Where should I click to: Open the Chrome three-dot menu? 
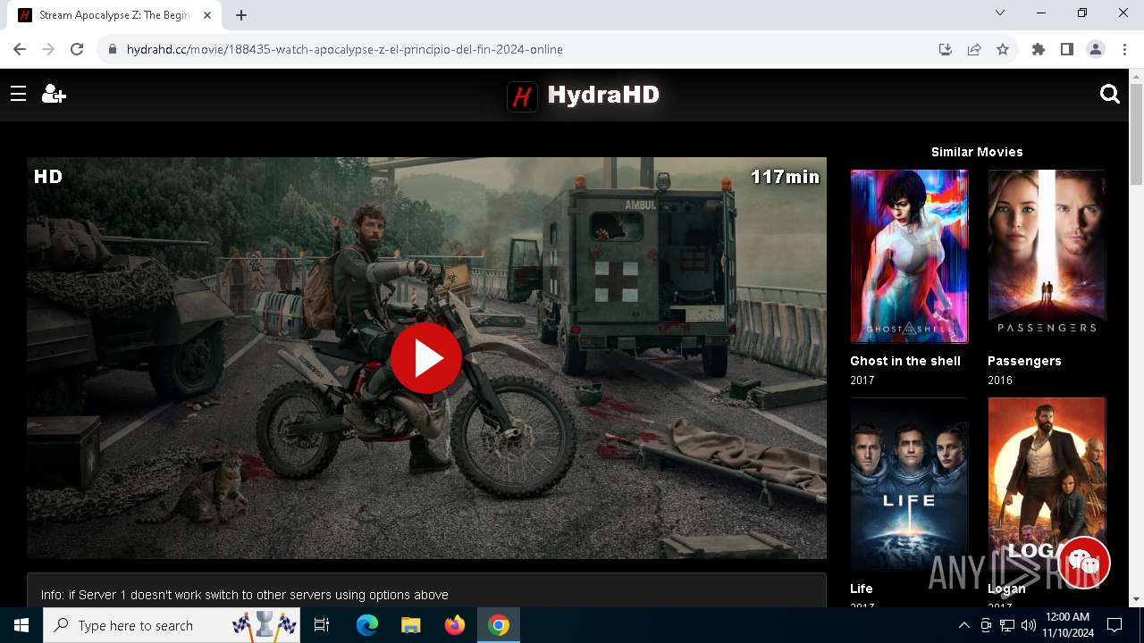[1124, 49]
